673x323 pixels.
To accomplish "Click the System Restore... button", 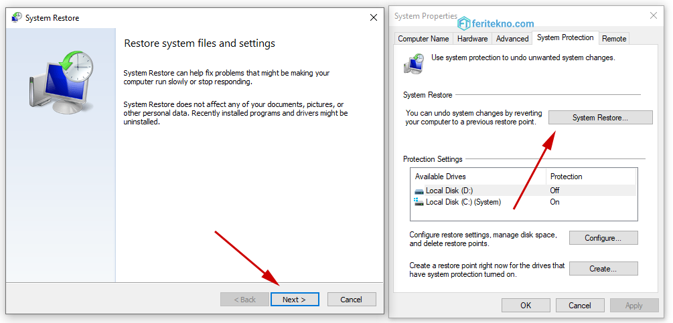I will [601, 118].
